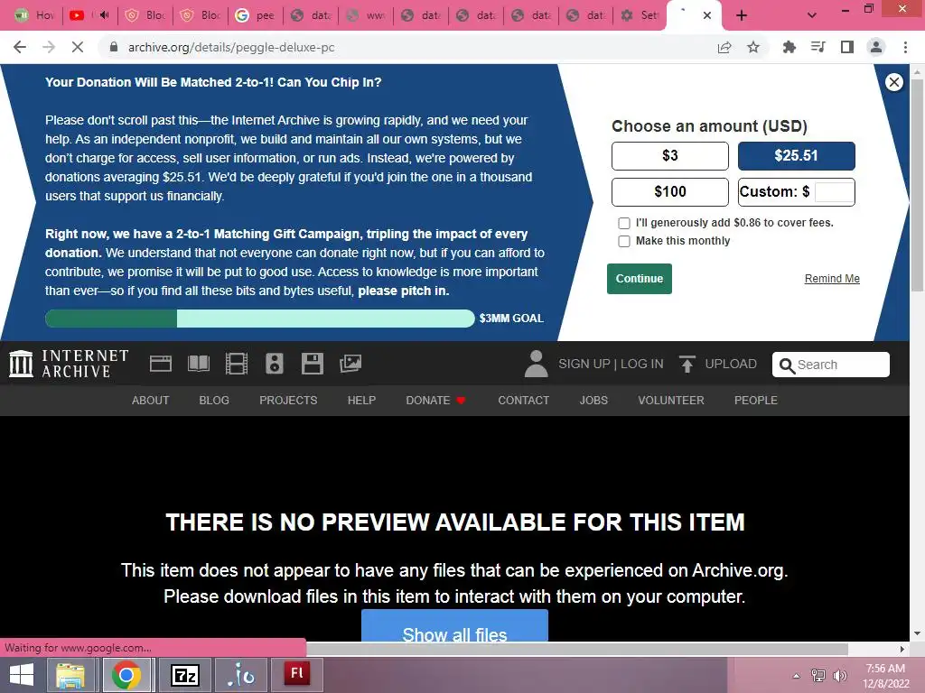Open File Explorer from taskbar

[x=70, y=675]
